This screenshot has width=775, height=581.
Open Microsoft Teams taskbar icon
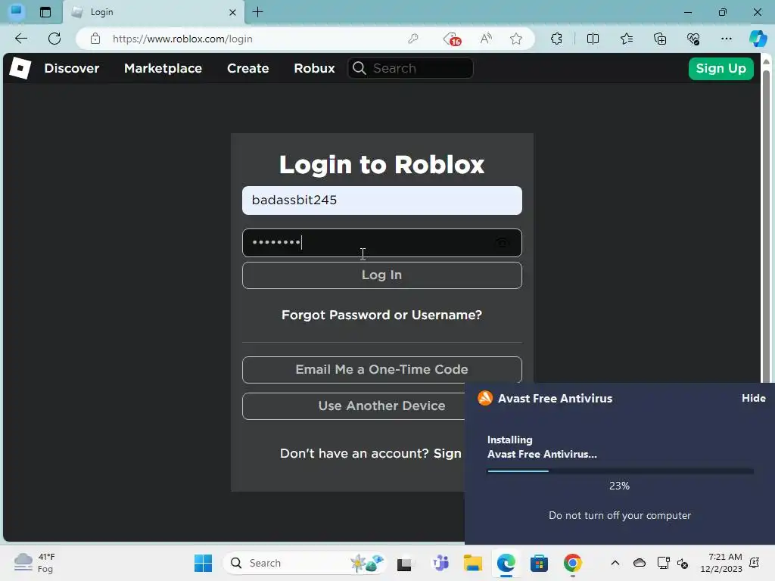point(440,563)
